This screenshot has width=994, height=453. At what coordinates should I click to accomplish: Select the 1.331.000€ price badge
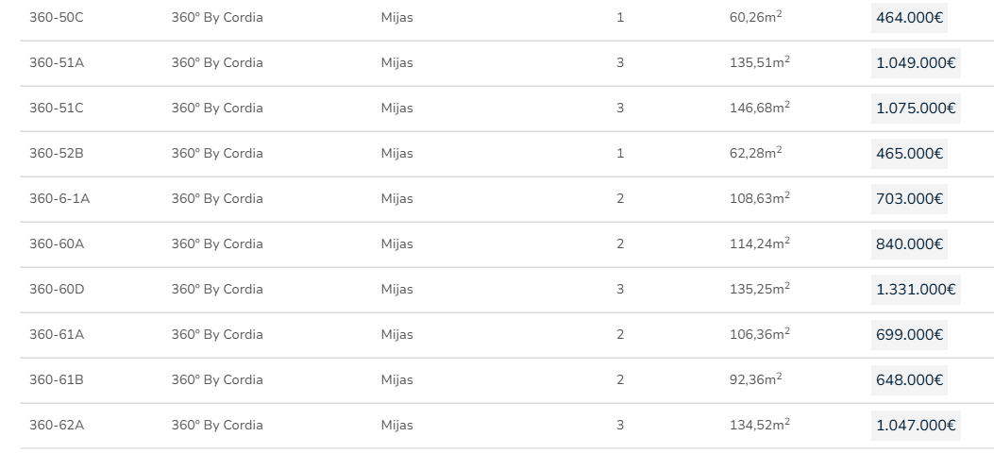pyautogui.click(x=916, y=290)
